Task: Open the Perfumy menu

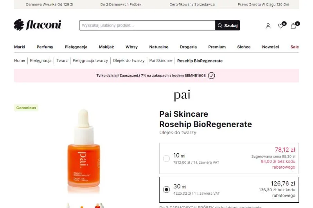Action: click(x=45, y=47)
